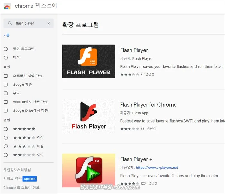Go back via the « 홈 link

coord(6,35)
